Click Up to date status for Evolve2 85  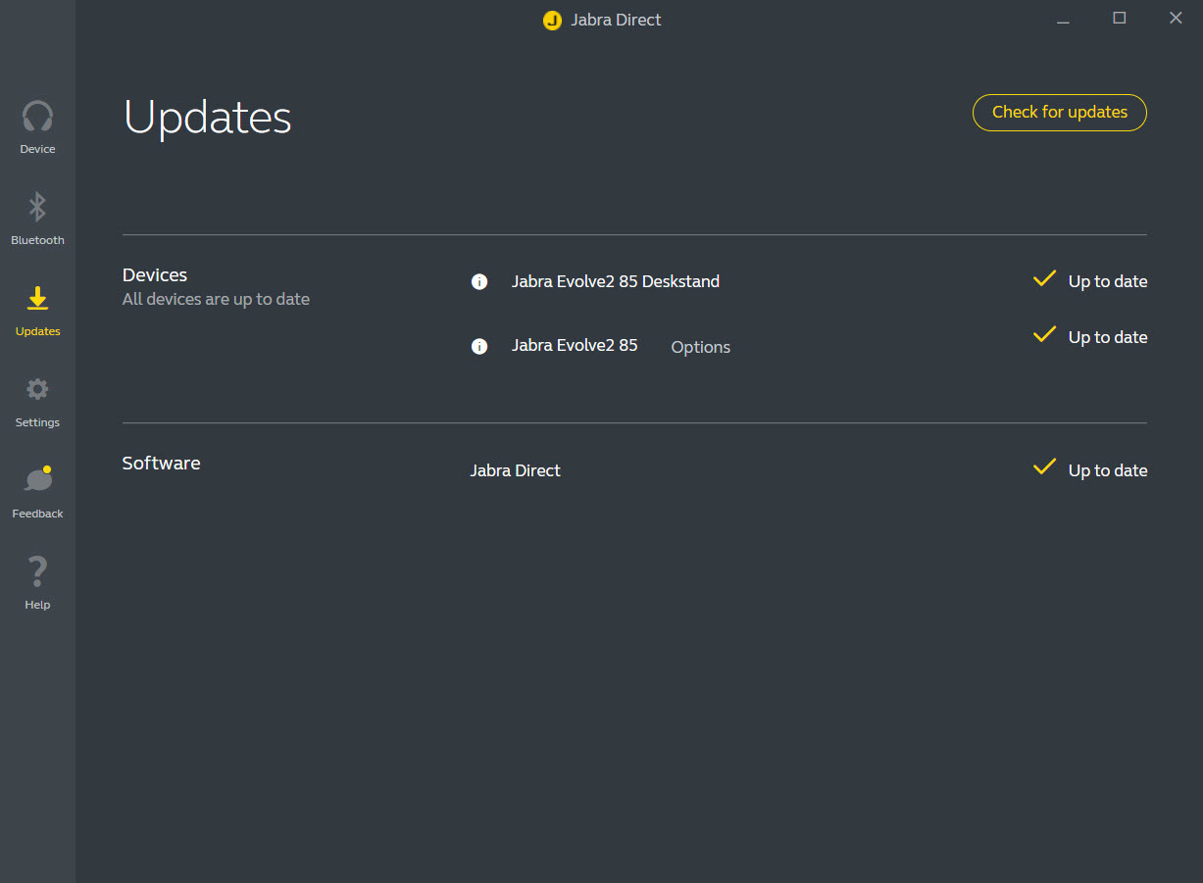[1108, 337]
